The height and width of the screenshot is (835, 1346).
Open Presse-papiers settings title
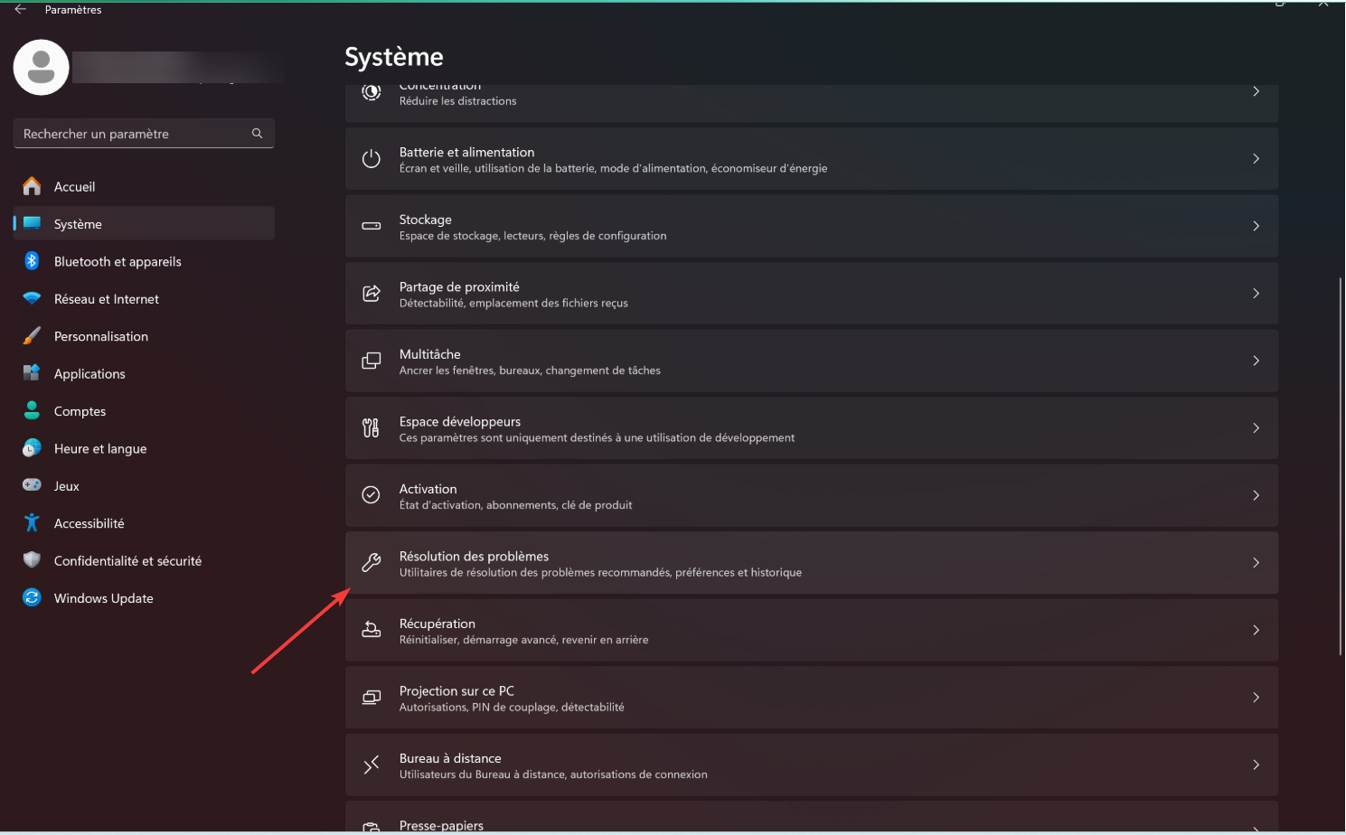(x=441, y=825)
